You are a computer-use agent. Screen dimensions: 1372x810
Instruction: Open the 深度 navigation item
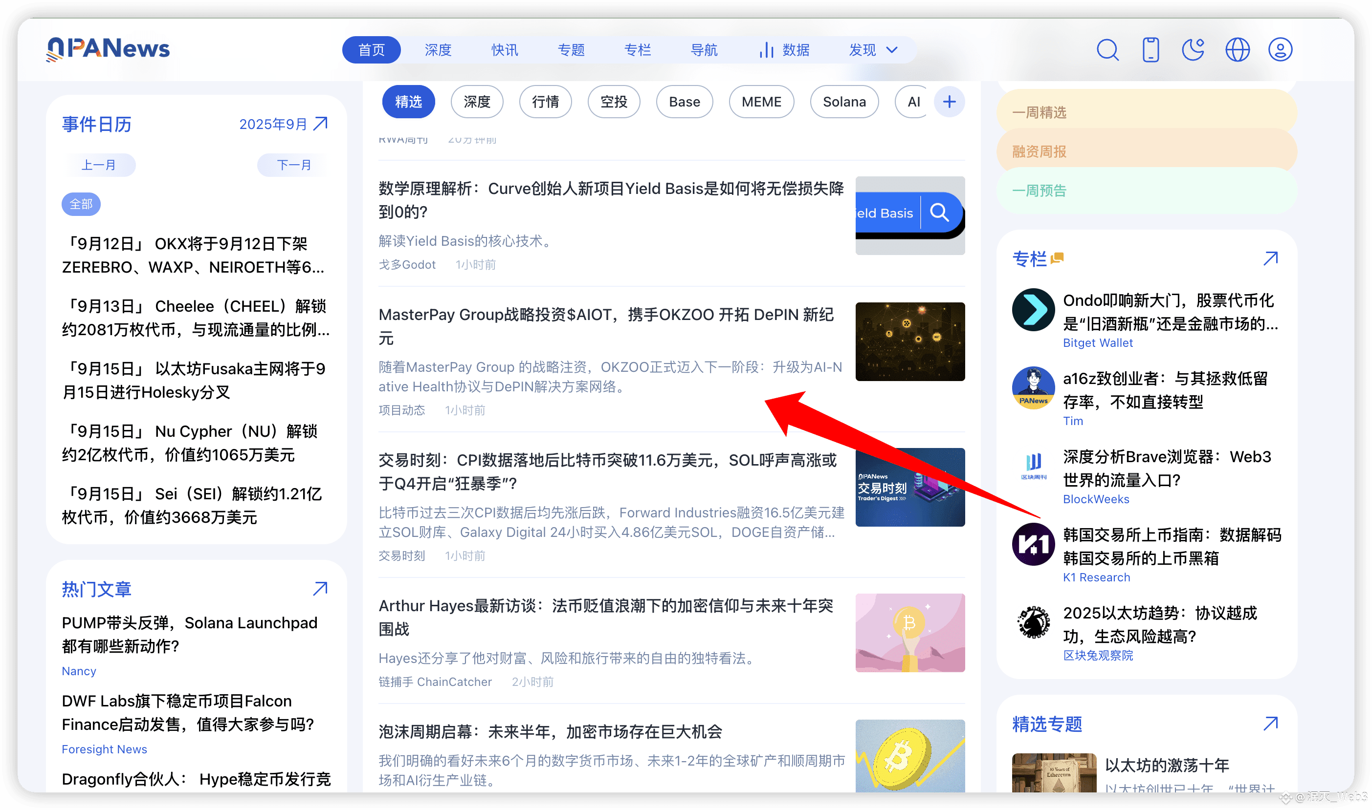pos(438,50)
